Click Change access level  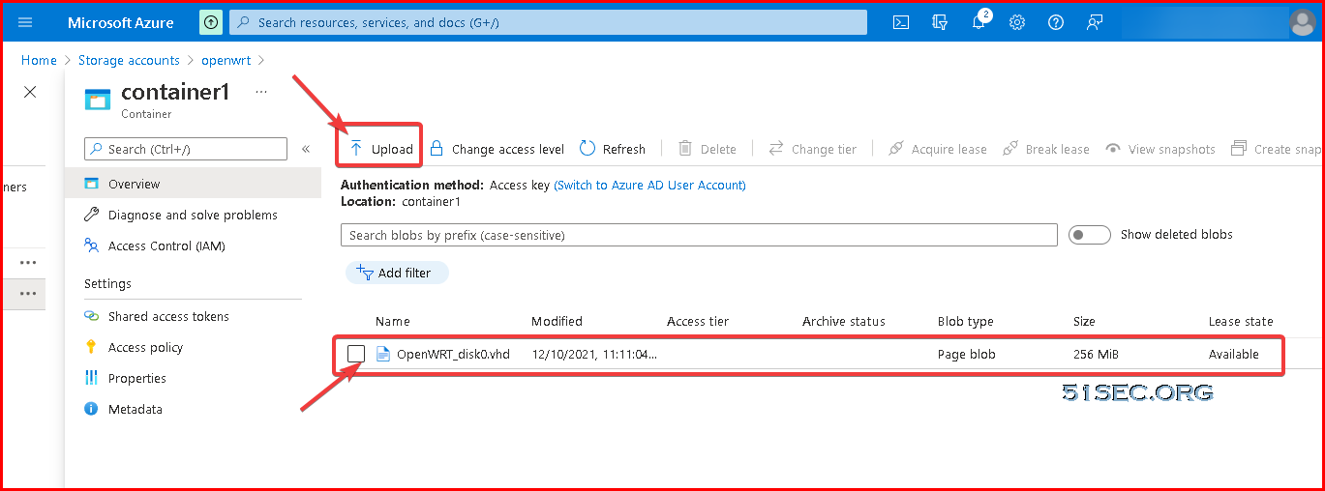[497, 149]
